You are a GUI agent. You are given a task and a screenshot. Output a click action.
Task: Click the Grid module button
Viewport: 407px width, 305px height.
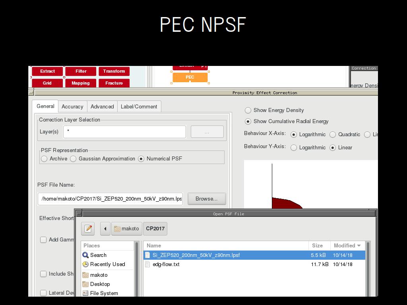(x=47, y=83)
